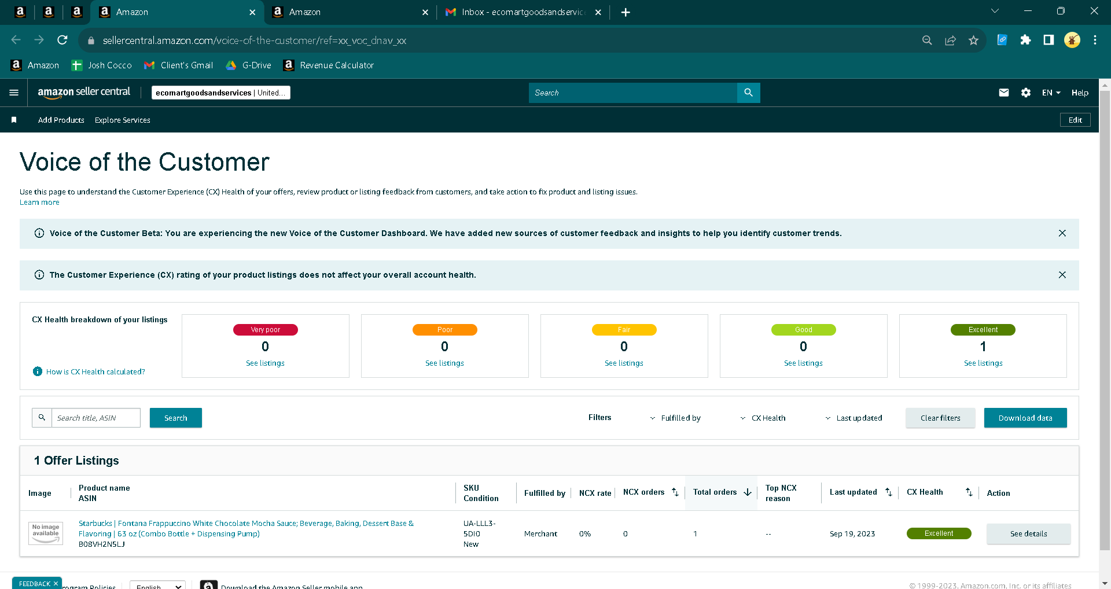Switch to the Gmail Inbox browser tab

pos(523,12)
